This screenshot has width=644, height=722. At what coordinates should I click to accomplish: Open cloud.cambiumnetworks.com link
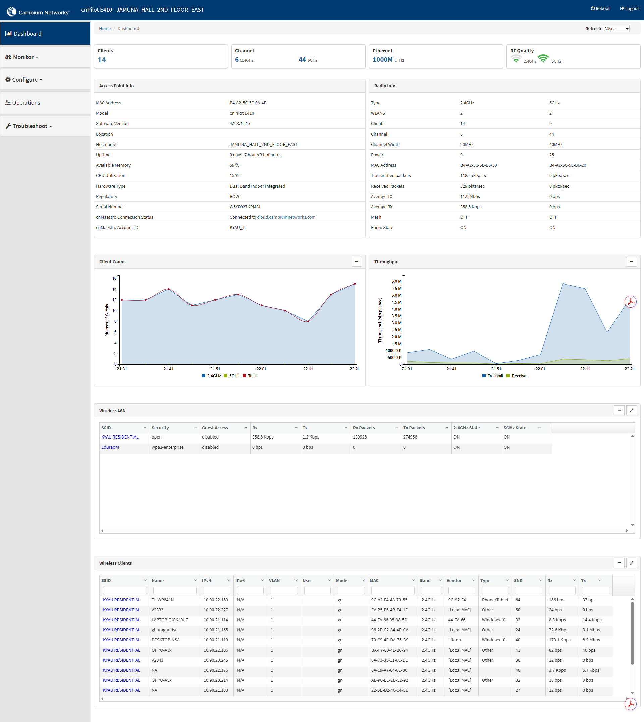click(285, 217)
